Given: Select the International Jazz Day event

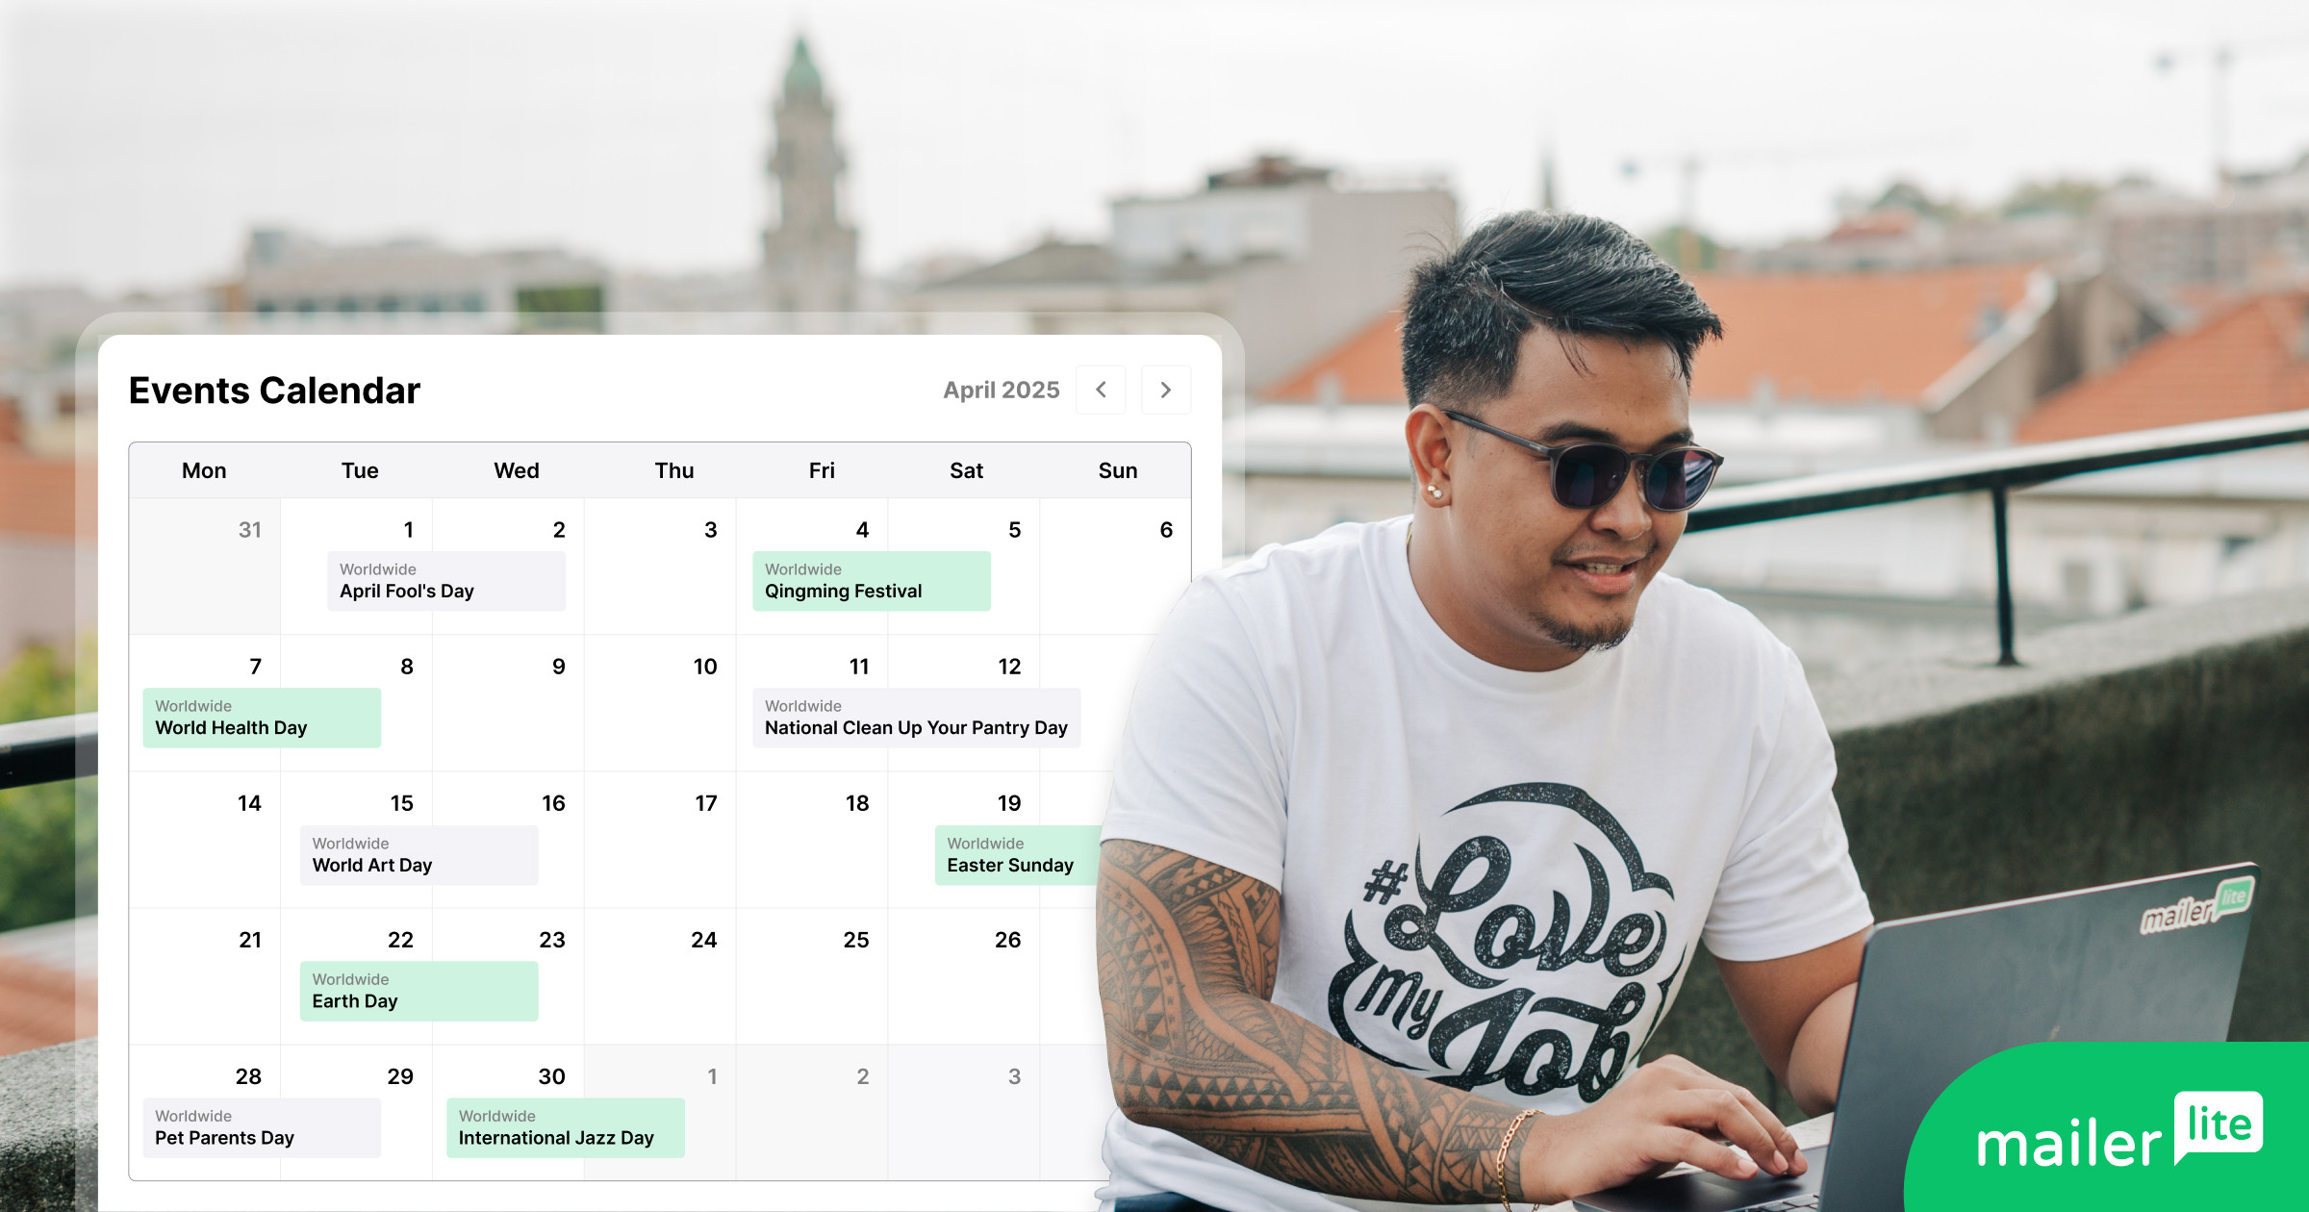Looking at the screenshot, I should [566, 1127].
